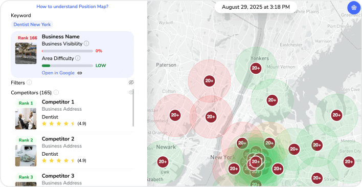The image size is (362, 187).
Task: Select the 20+ marker on Yonkers
Action: pyautogui.click(x=256, y=68)
